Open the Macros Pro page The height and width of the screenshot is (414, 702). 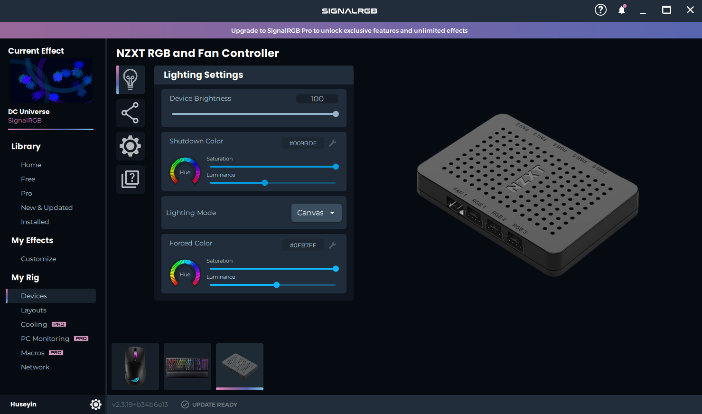(x=42, y=353)
